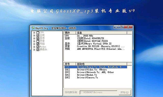163x97 pixels.
Task: Select the Drivers\Board.7z highlighted row
Action: 96,67
